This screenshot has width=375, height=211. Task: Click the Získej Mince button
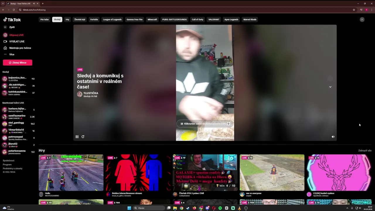(18, 62)
